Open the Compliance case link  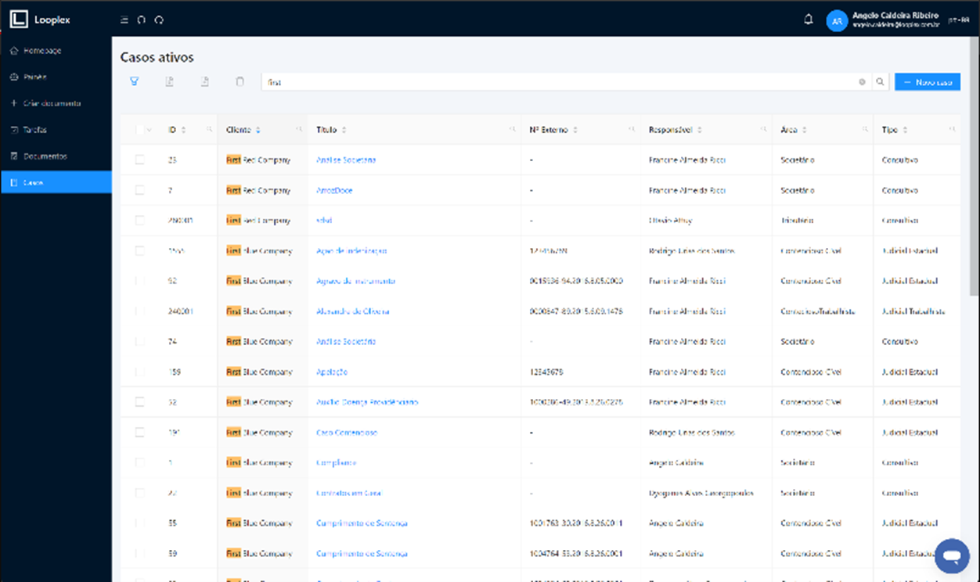click(x=337, y=462)
